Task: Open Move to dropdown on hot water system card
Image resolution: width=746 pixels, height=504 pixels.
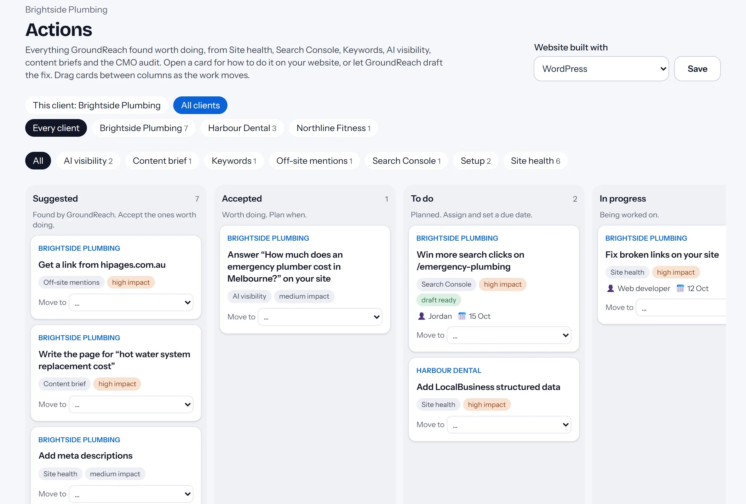Action: click(131, 404)
